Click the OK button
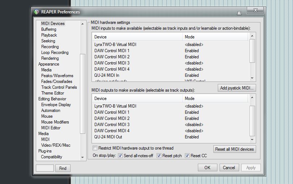 (207, 168)
